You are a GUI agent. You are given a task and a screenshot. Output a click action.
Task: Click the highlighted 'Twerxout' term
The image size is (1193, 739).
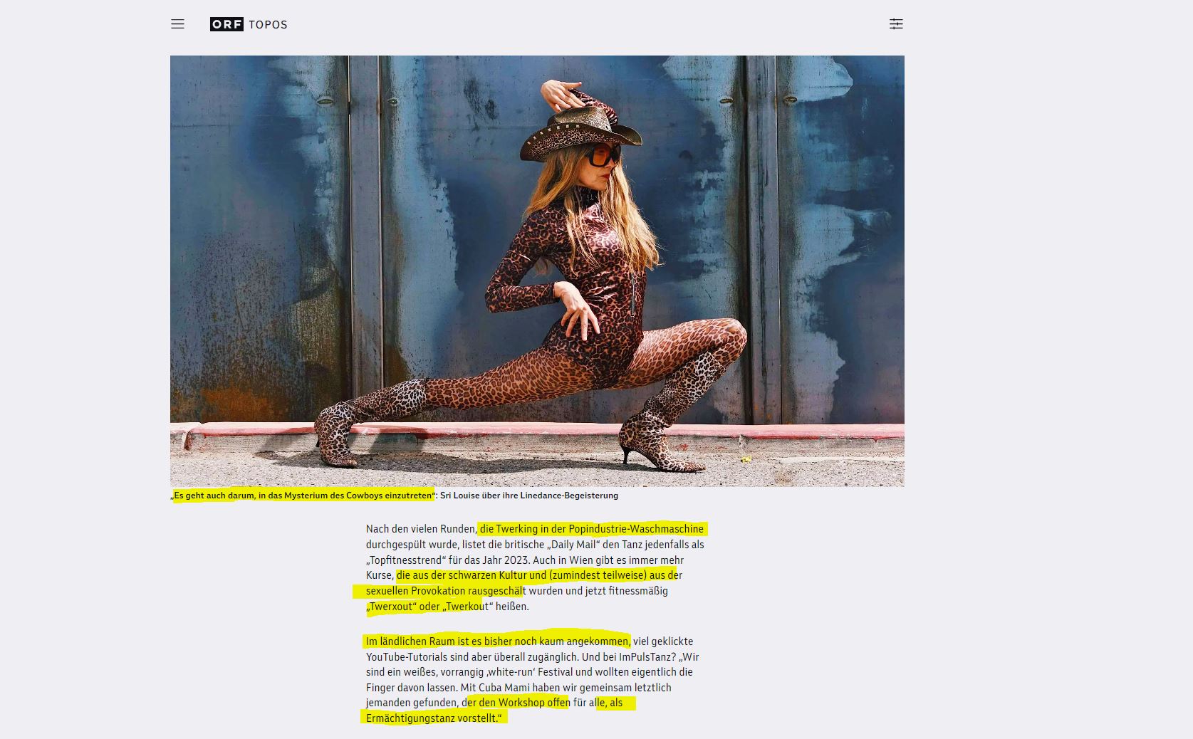pos(391,607)
